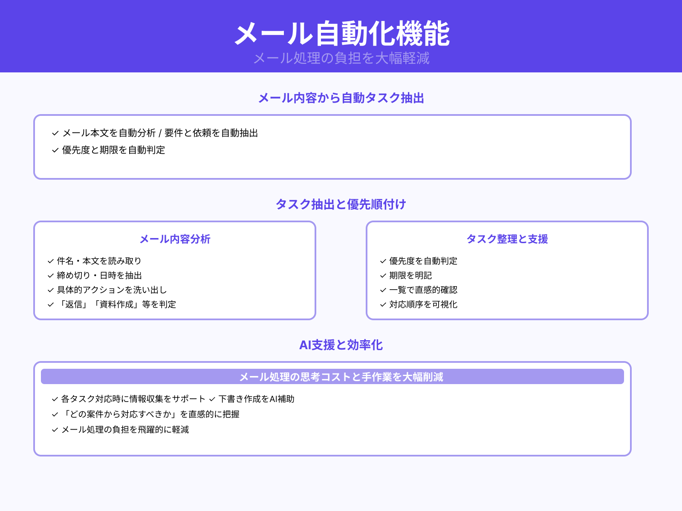The width and height of the screenshot is (682, 511).
Task: Click the checkmark next to 下書き作成をAI補助
Action: pos(212,399)
